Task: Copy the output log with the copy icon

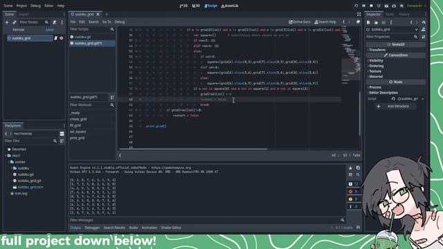Action: (x=358, y=168)
